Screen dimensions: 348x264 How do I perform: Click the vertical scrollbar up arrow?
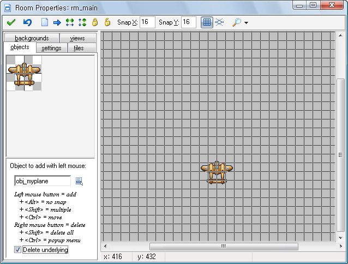tap(340, 35)
